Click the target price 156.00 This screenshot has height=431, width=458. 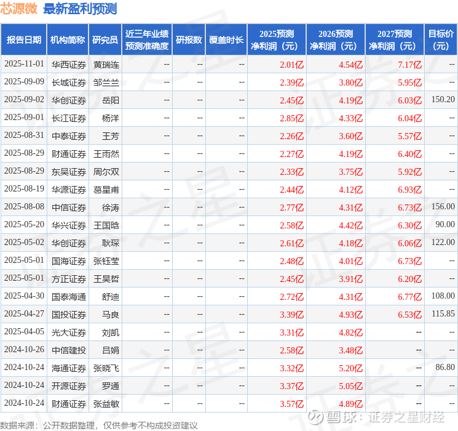point(443,207)
